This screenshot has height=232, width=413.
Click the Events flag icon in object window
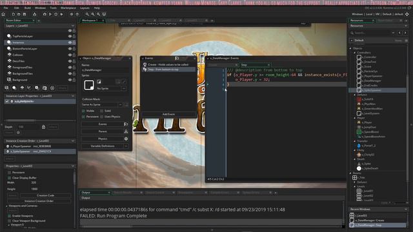126,124
